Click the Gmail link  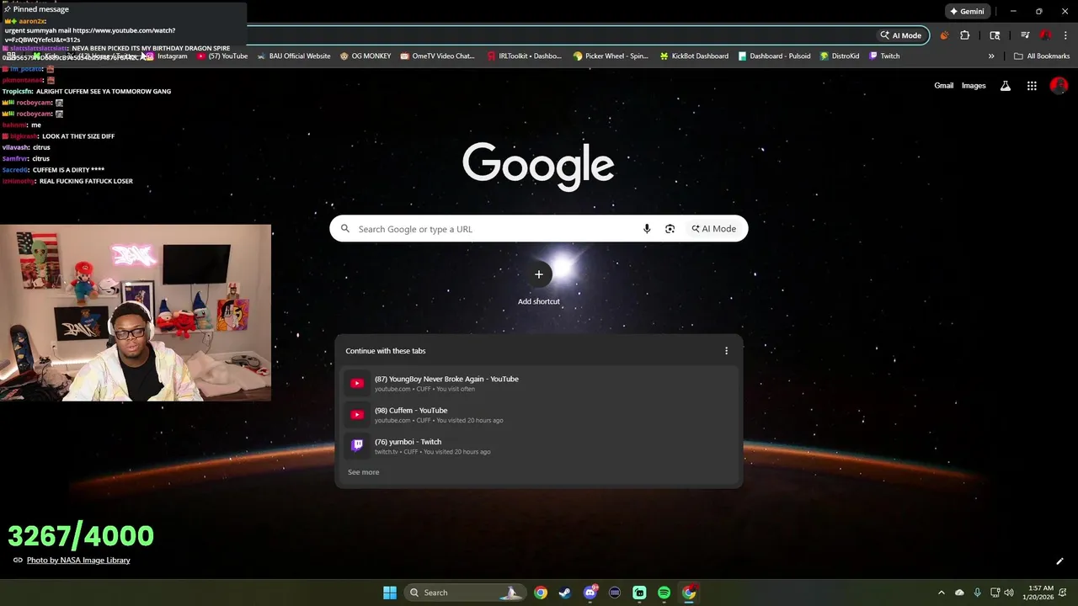coord(943,86)
